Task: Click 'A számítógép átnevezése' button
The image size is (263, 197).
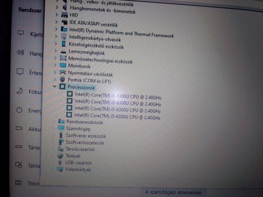Action: [173, 192]
